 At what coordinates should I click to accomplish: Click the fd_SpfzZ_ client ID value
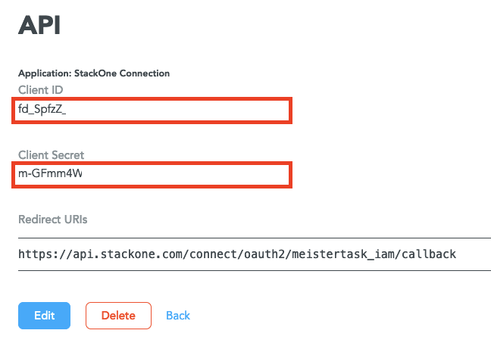[x=42, y=109]
